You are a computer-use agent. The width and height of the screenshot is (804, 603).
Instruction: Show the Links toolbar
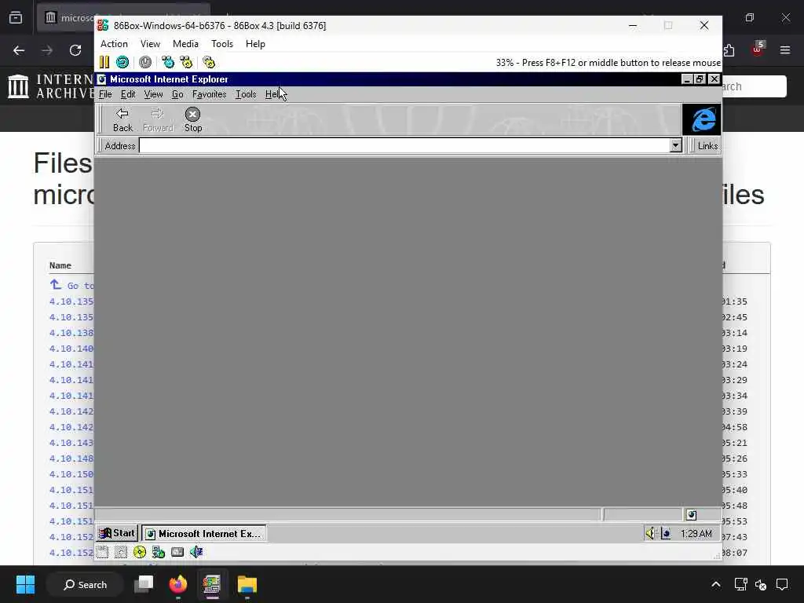(x=707, y=146)
